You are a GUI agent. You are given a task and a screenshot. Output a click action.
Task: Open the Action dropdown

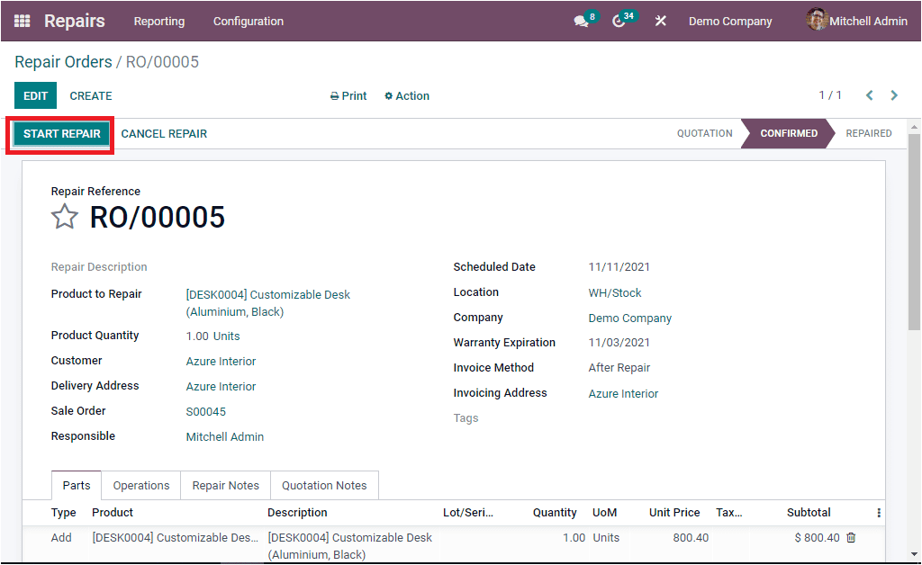pyautogui.click(x=407, y=95)
